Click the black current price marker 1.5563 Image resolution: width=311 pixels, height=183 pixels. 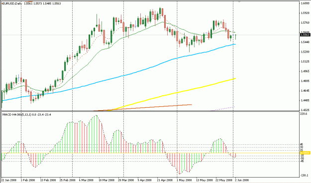coord(305,35)
